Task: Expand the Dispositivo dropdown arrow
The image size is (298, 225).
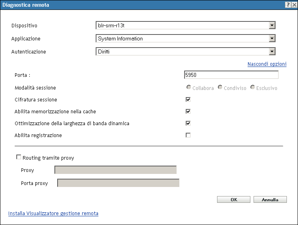Action: coord(272,26)
